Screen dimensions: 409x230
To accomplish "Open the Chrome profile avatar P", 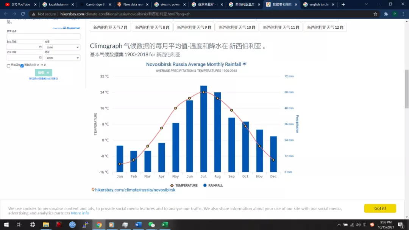I will 395,14.
